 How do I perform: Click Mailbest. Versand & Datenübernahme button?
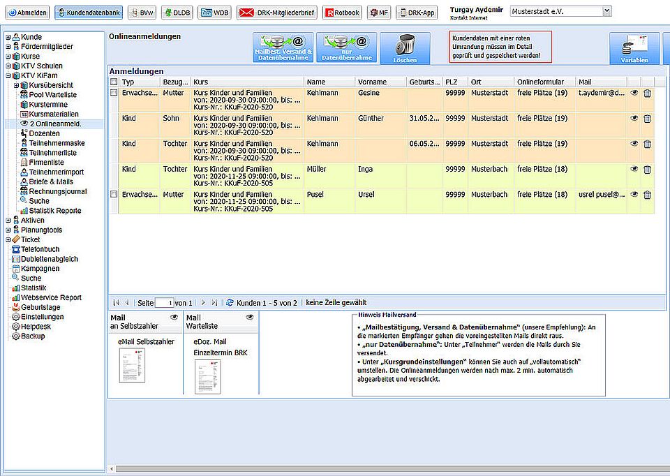click(283, 48)
